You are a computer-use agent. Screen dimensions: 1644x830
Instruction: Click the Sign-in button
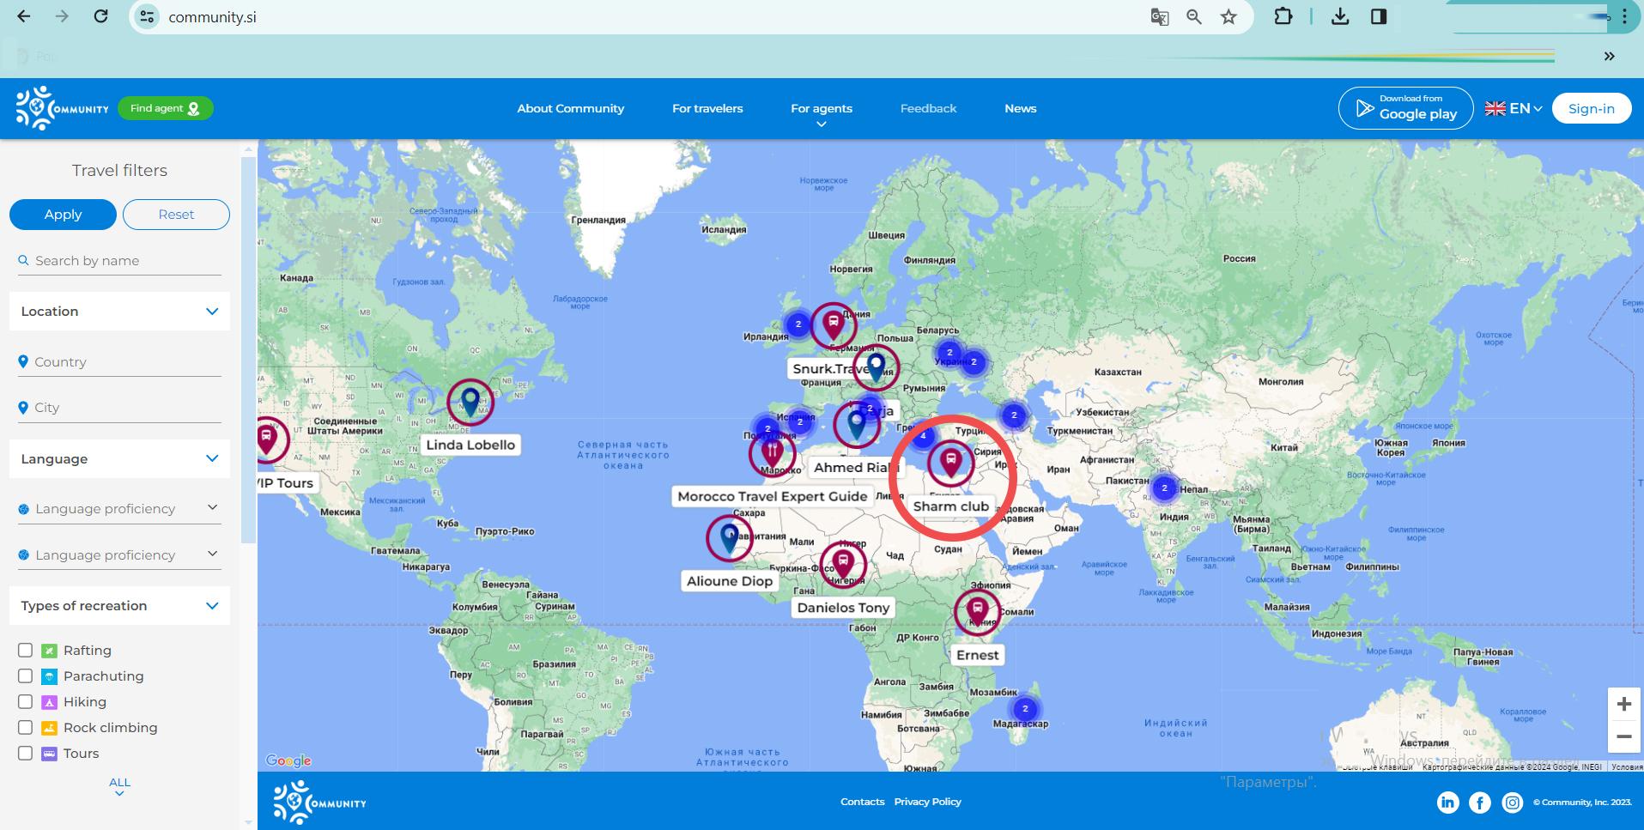[1591, 108]
